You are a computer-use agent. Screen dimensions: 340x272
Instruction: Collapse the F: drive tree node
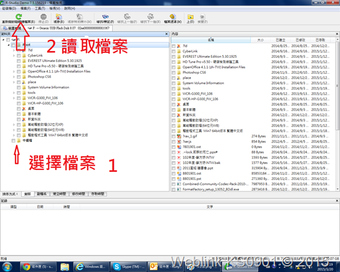point(4,40)
